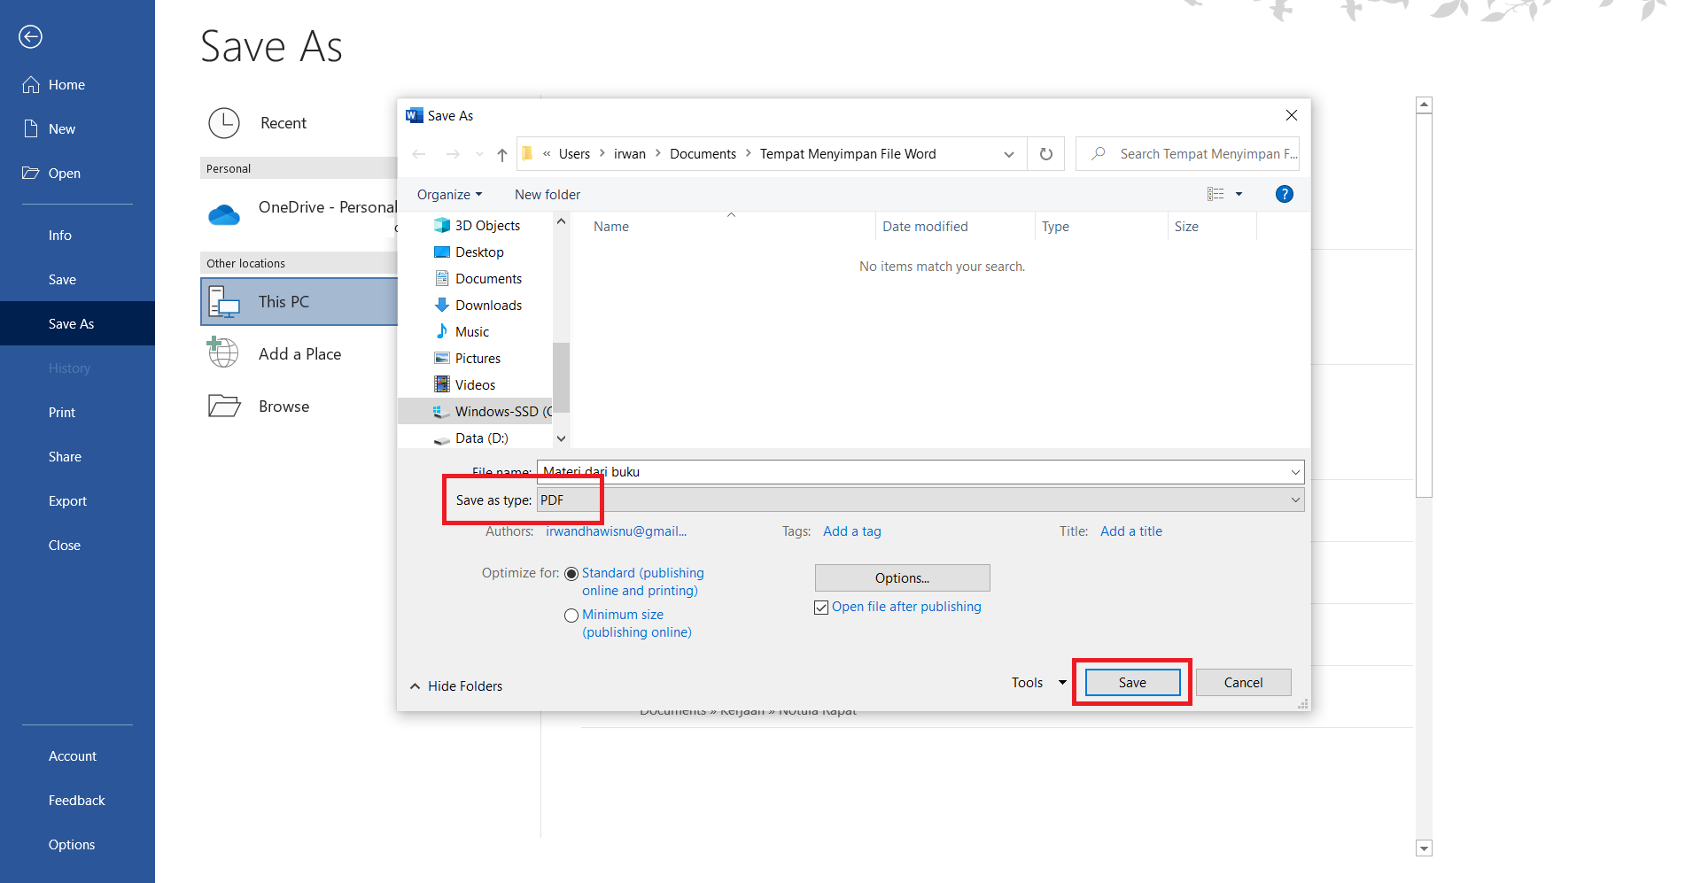The height and width of the screenshot is (883, 1701).
Task: Click in the File name field
Action: tap(913, 472)
